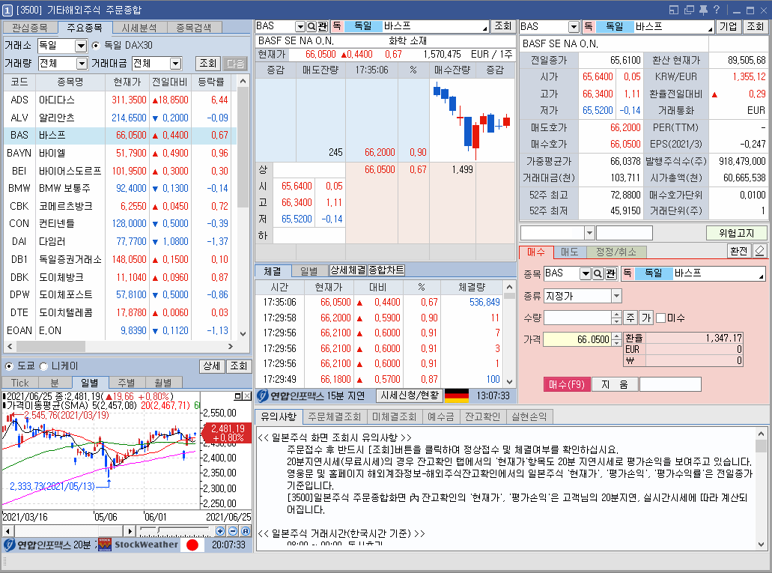This screenshot has width=772, height=573.
Task: Click the 매수(F9) buy button
Action: coord(566,384)
